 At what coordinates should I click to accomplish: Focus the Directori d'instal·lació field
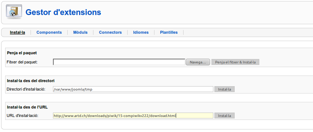133,89
